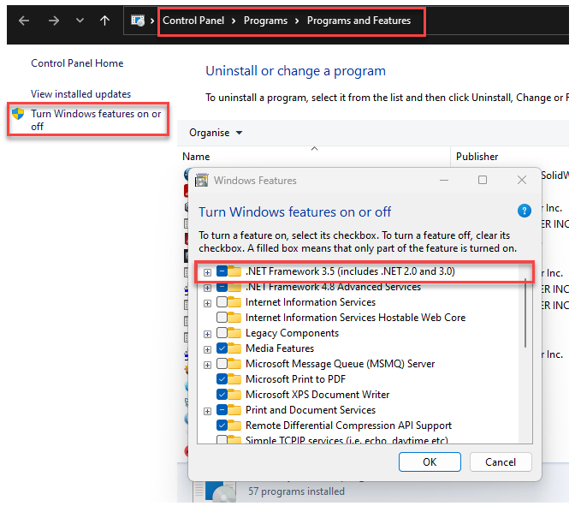Expand Media Features tree node

coord(208,349)
